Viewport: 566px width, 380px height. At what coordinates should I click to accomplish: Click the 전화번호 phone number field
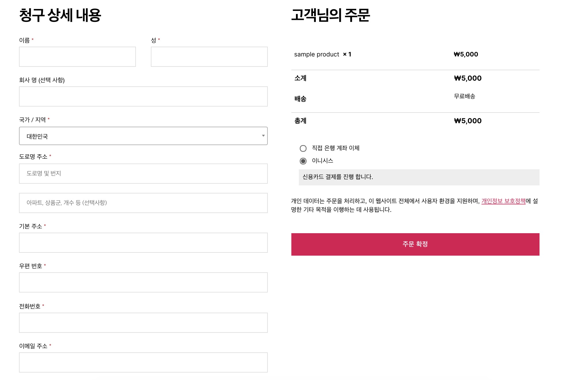tap(143, 322)
